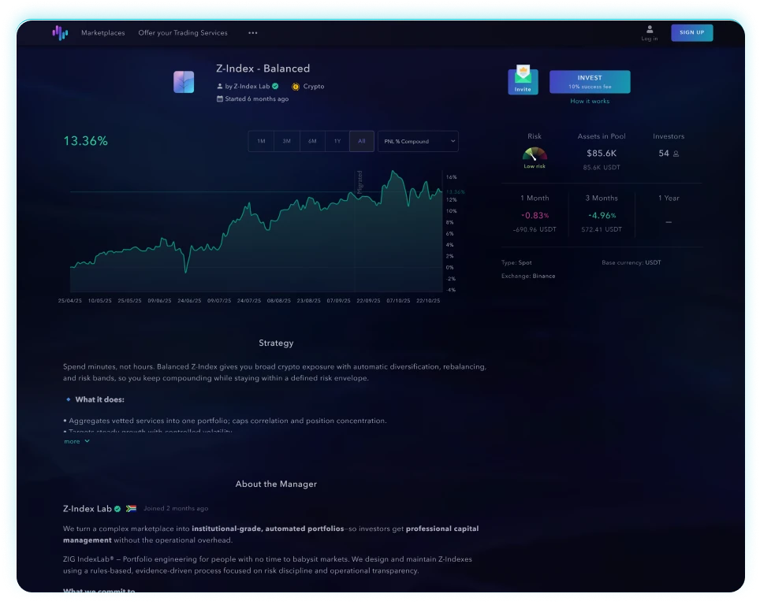760x605 pixels.
Task: Click the Crypto coin icon
Action: click(x=296, y=87)
